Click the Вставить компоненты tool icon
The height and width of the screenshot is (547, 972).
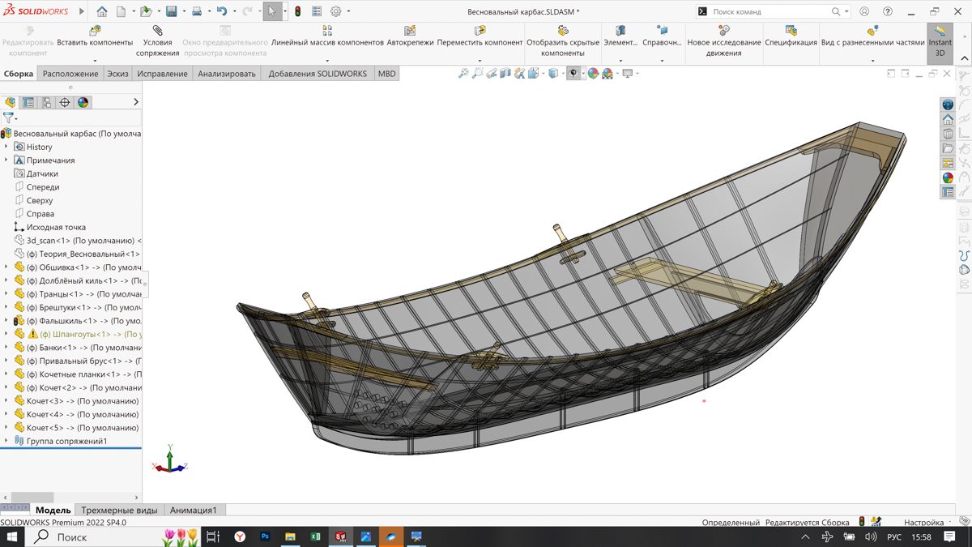(95, 31)
